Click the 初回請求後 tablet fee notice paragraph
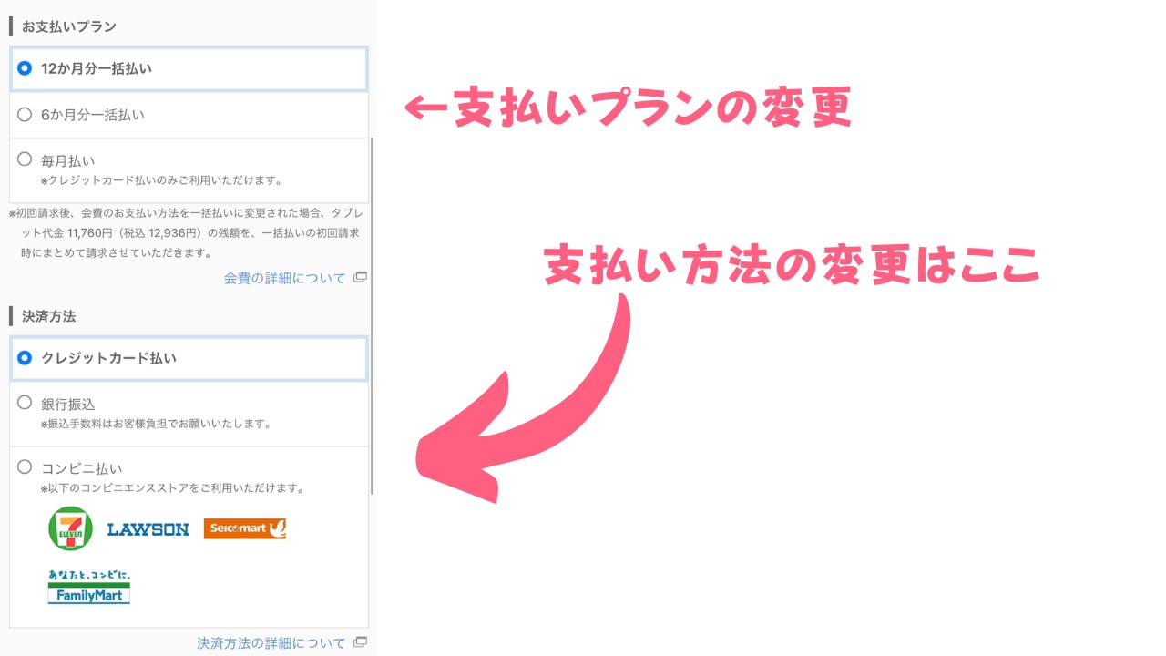The height and width of the screenshot is (656, 1166). tap(185, 232)
